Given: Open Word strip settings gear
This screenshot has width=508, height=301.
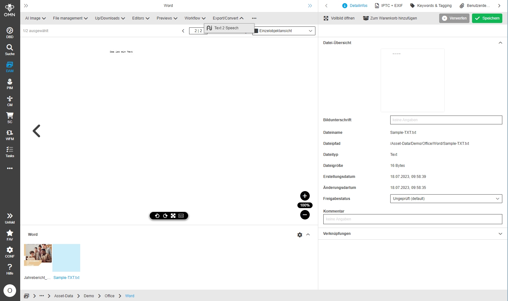Looking at the screenshot, I should pos(300,235).
